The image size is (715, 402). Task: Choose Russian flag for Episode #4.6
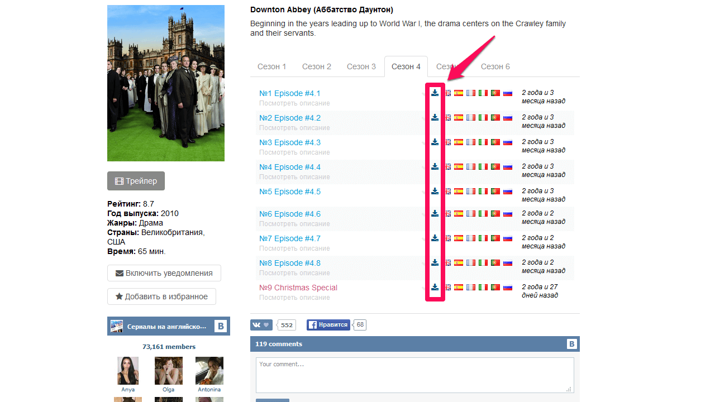pos(508,214)
